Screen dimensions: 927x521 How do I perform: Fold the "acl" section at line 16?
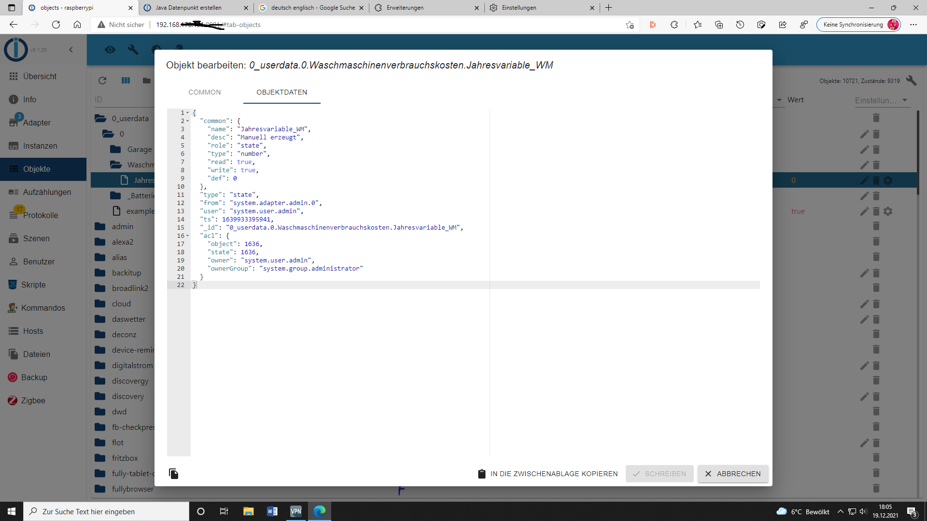(188, 236)
